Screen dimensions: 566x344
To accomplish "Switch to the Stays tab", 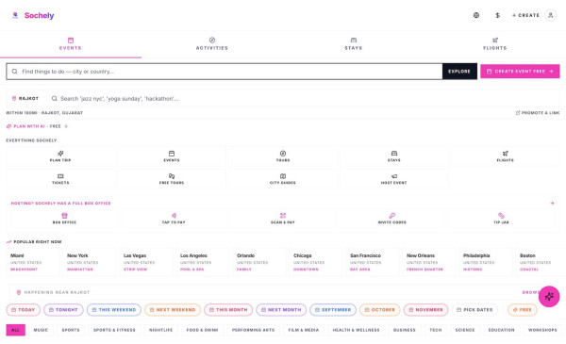I will pos(354,43).
